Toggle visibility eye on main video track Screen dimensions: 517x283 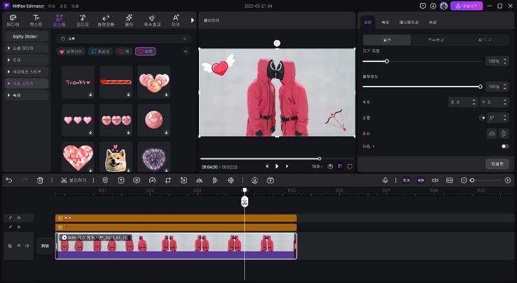19,246
